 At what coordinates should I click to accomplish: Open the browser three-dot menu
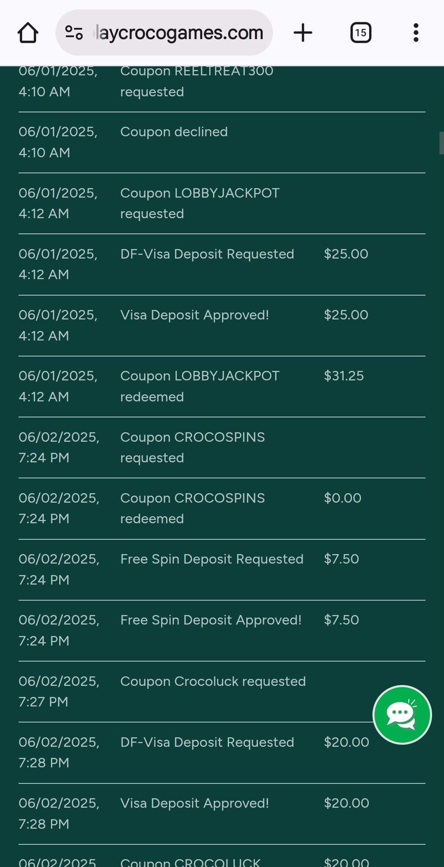pos(416,33)
